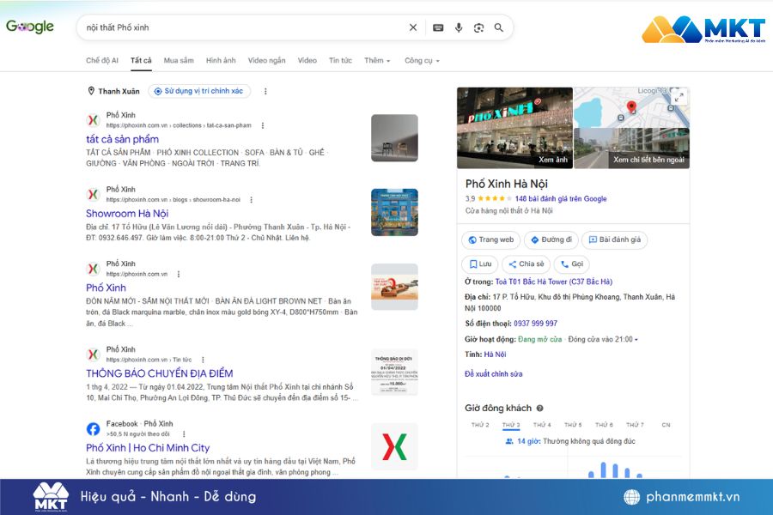Click Facebook favicon of Phố Xinh result

93,429
